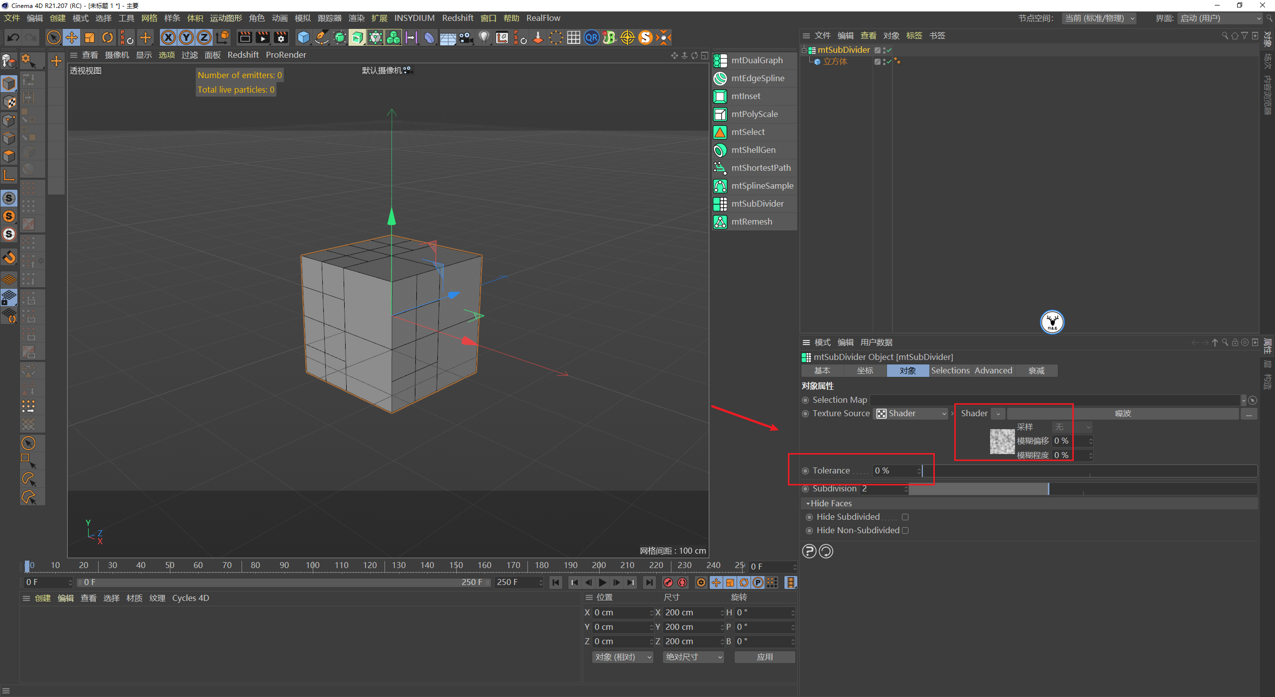
Task: Click the 应用 apply button
Action: tap(765, 657)
